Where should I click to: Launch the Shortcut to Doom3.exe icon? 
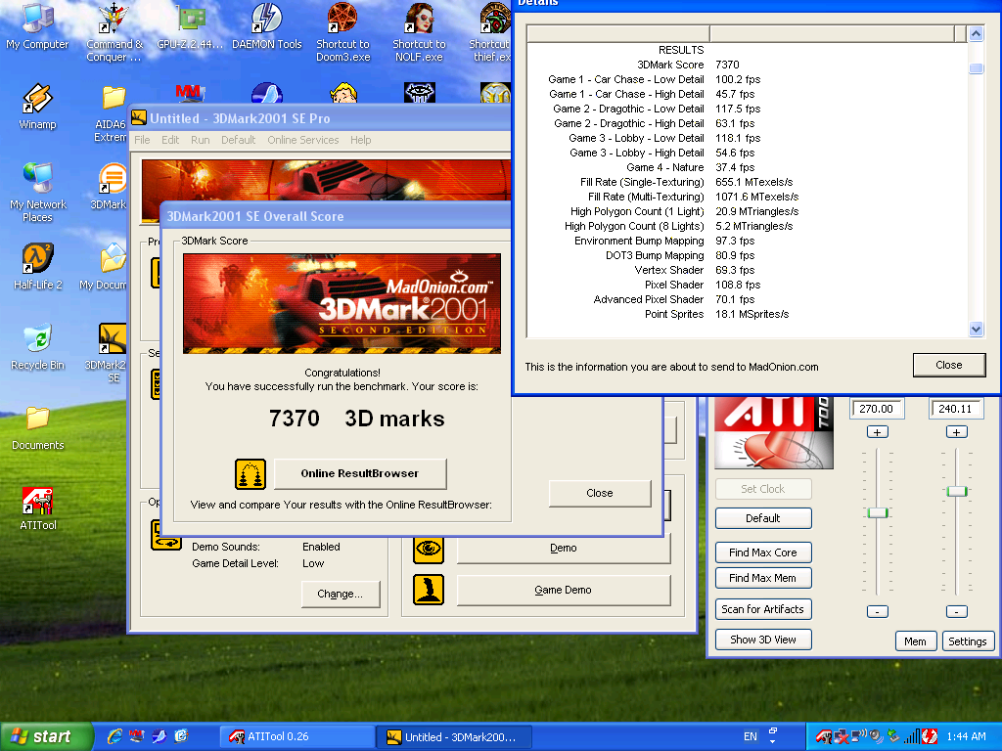(343, 30)
